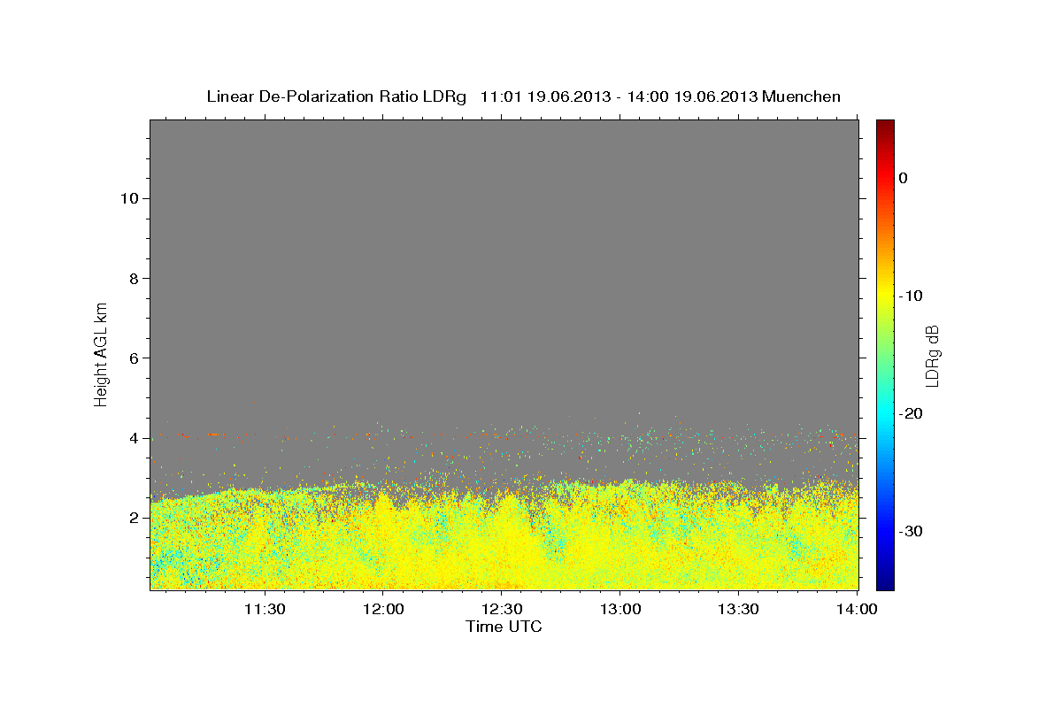Click the colorbar value -10

(x=911, y=296)
